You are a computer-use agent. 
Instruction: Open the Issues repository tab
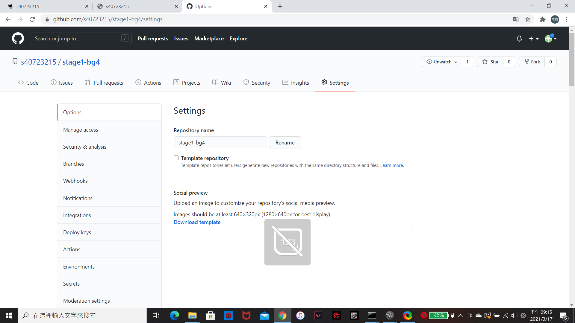pos(62,83)
